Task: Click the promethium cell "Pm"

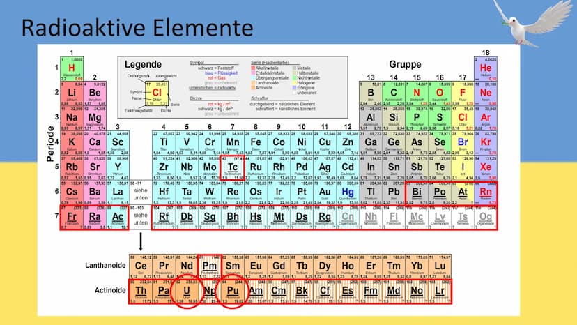Action: pyautogui.click(x=210, y=266)
